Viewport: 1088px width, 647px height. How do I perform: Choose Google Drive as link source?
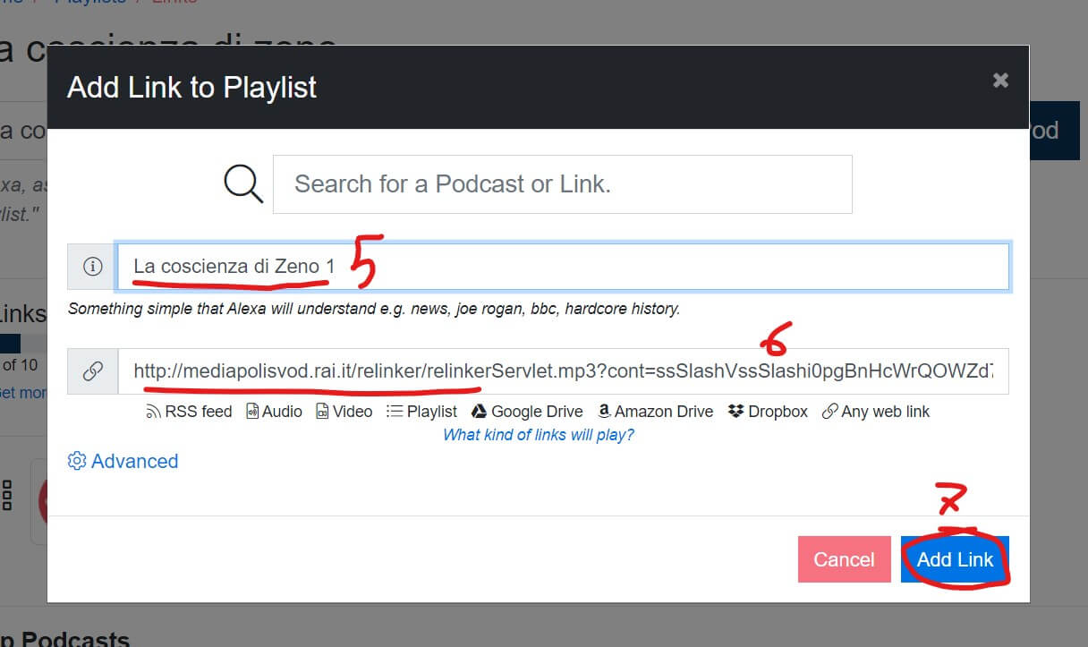527,412
